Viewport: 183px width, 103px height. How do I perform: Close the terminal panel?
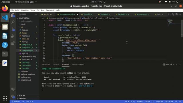point(180,64)
